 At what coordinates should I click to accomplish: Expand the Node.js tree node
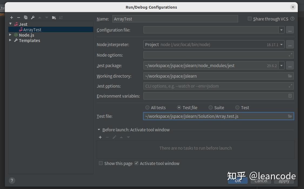[x=10, y=35]
